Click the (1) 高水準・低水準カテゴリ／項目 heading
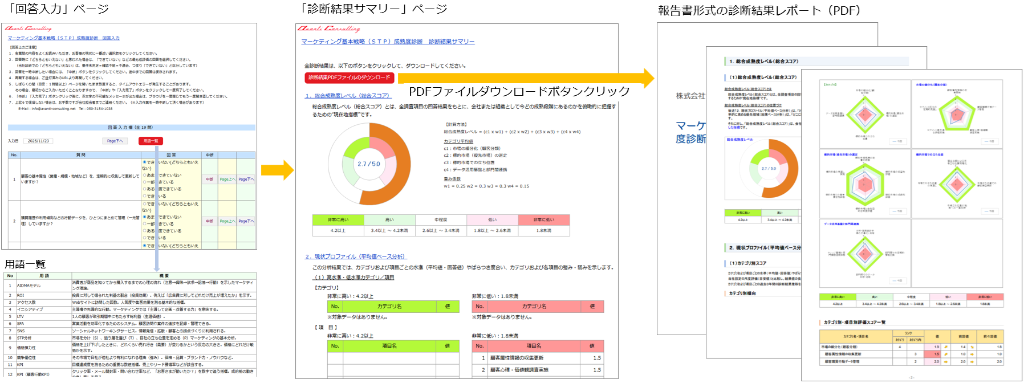This screenshot has height=383, width=1024. [353, 278]
